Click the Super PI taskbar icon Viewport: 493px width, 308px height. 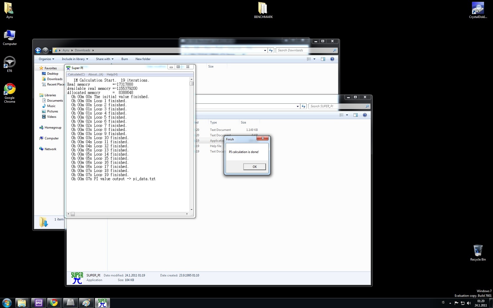(x=102, y=303)
